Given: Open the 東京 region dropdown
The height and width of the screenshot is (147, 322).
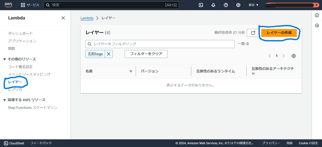Looking at the screenshot, I should (253, 5).
